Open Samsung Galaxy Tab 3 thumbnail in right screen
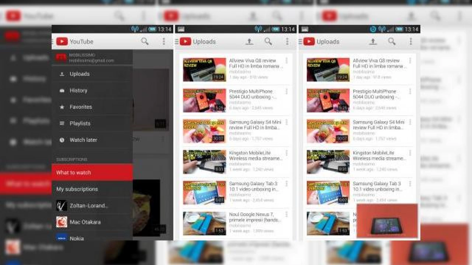The height and width of the screenshot is (265, 472). click(328, 193)
